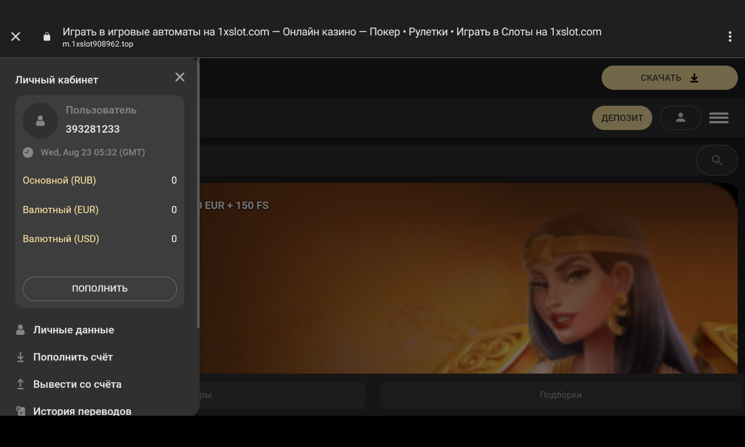Image resolution: width=745 pixels, height=447 pixels.
Task: Click the date text Wed, Aug 23 05:32 (GMT)
Action: click(93, 152)
